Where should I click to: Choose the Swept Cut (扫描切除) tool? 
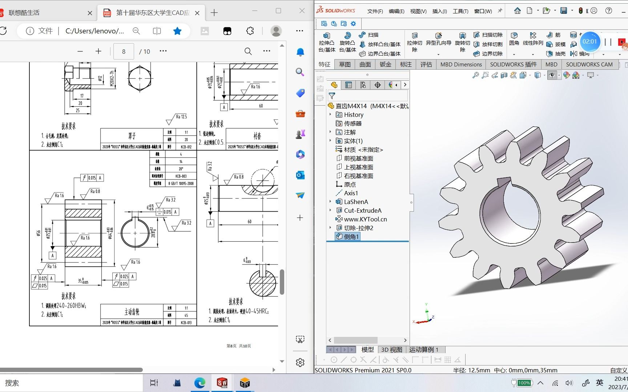point(488,35)
